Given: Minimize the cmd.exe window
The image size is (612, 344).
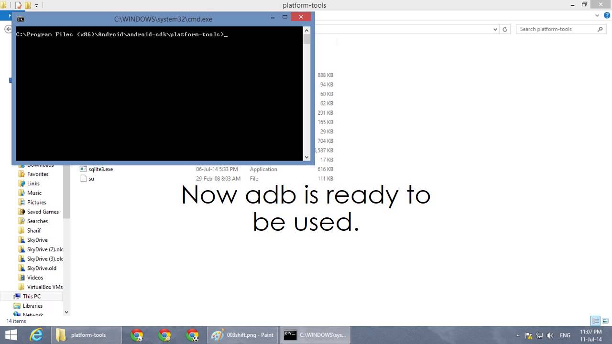Looking at the screenshot, I should click(x=273, y=17).
